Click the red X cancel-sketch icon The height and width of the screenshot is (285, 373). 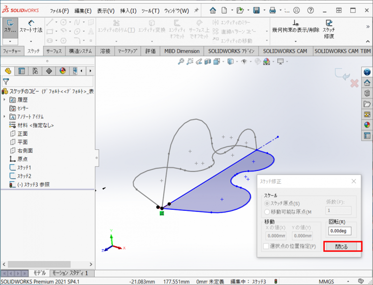click(354, 83)
